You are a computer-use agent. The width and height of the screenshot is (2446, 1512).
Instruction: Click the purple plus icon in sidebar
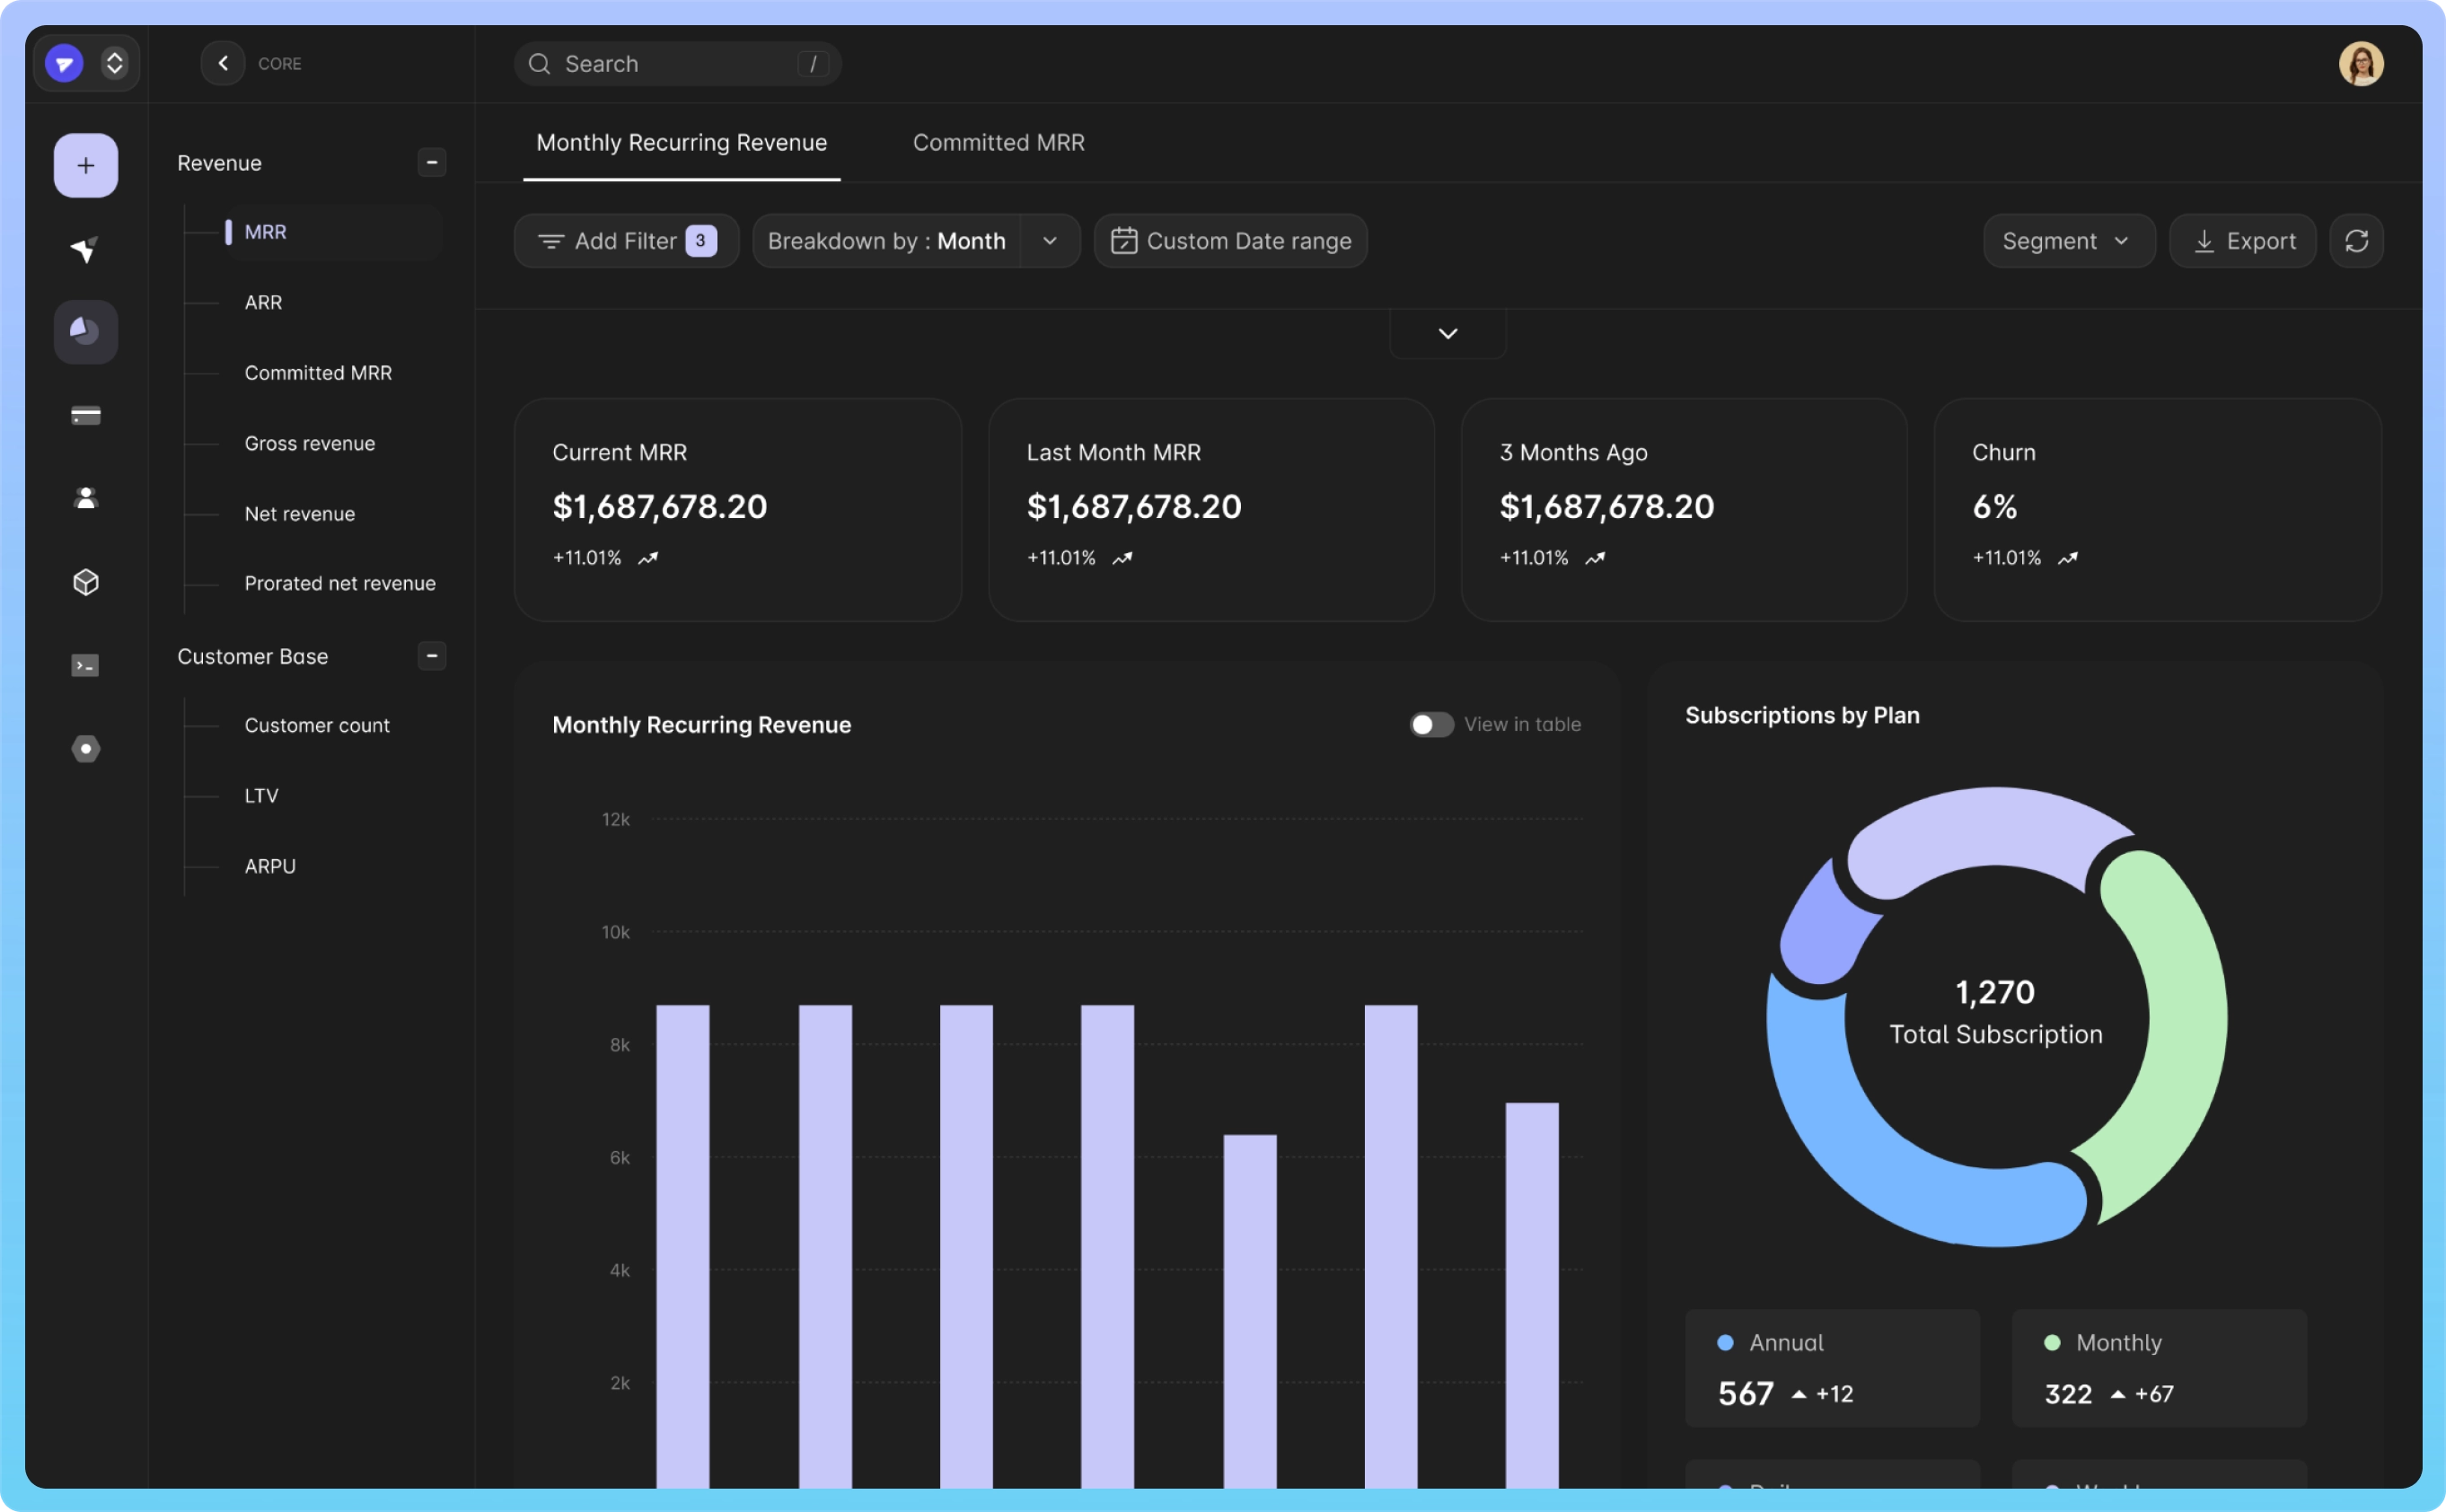85,165
